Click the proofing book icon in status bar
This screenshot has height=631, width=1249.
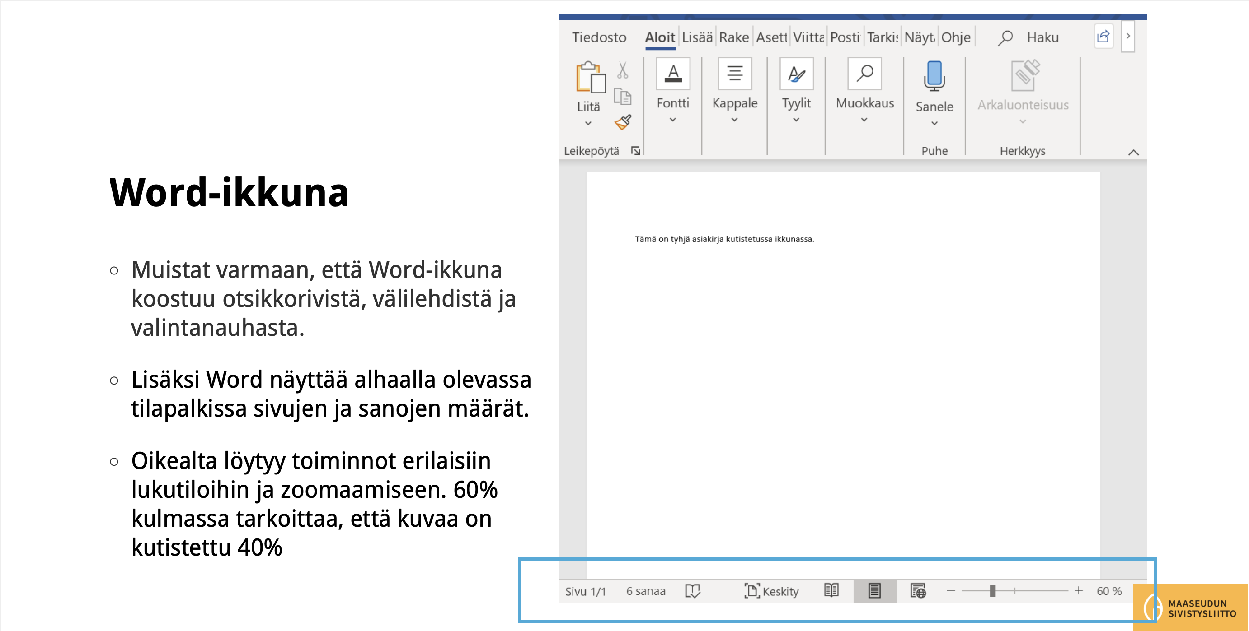pyautogui.click(x=692, y=591)
